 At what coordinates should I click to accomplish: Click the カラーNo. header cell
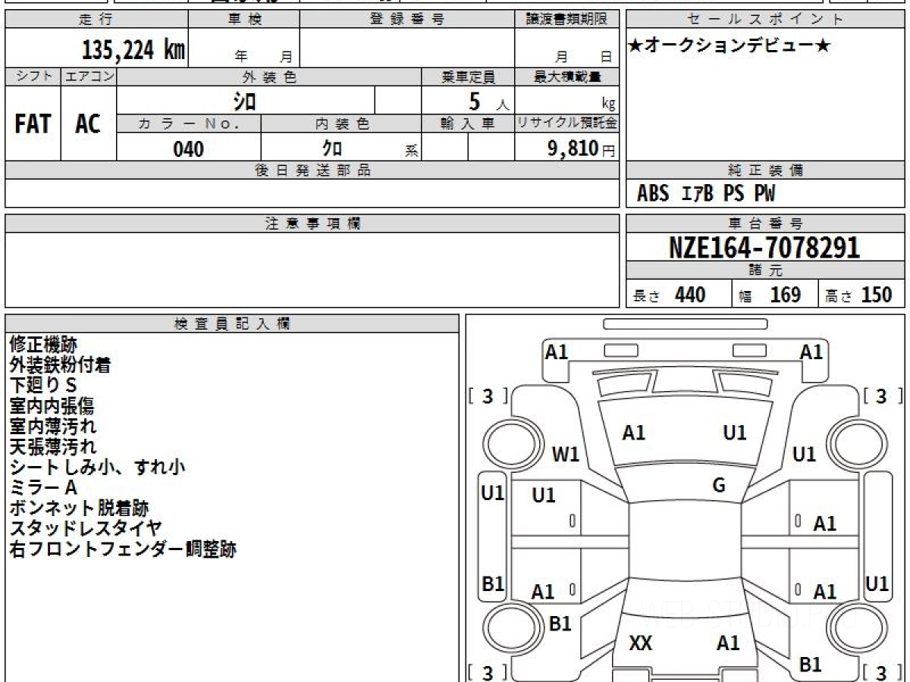pos(189,124)
